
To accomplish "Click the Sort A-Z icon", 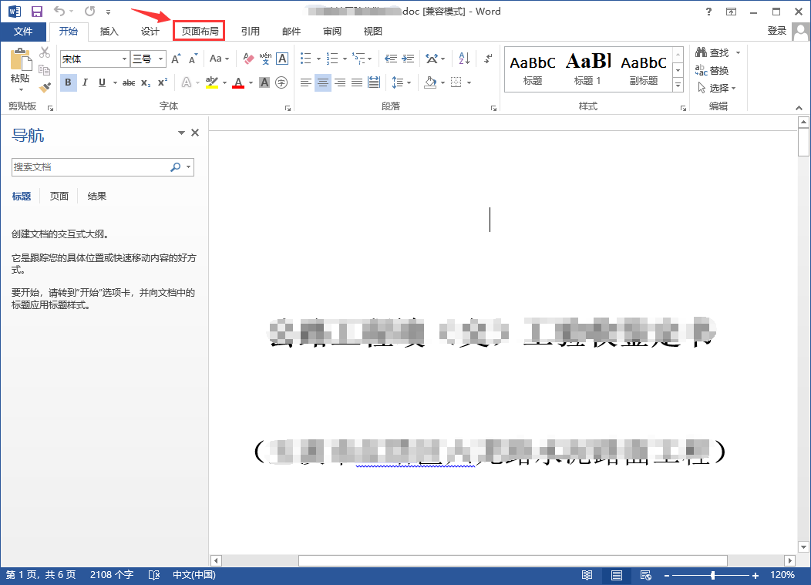I will pos(464,59).
